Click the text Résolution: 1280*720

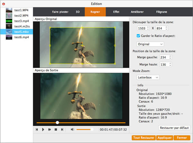(x=154, y=110)
